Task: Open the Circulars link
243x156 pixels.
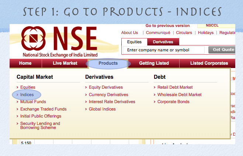Action: [x=184, y=33]
